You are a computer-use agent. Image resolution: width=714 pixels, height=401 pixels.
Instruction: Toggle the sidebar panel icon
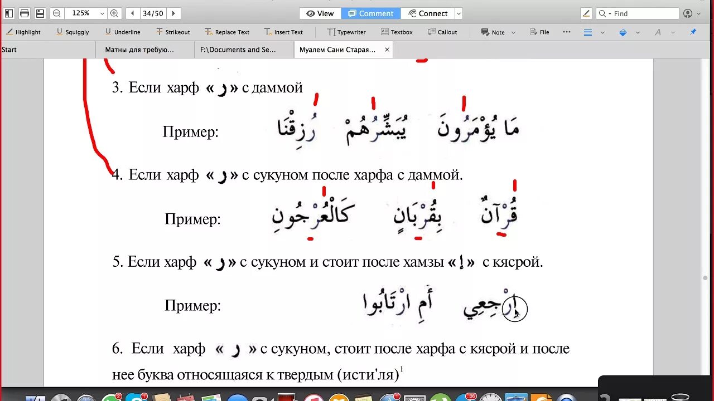click(x=8, y=13)
